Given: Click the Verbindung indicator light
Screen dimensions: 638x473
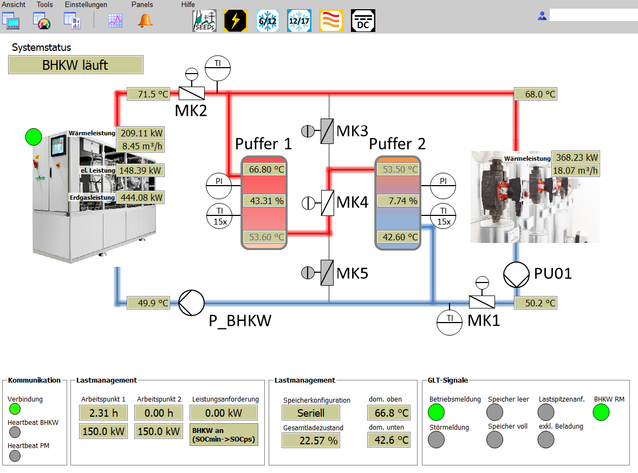Looking at the screenshot, I should point(15,409).
